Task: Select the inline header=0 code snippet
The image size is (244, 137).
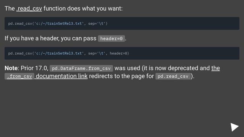Action: (x=111, y=38)
